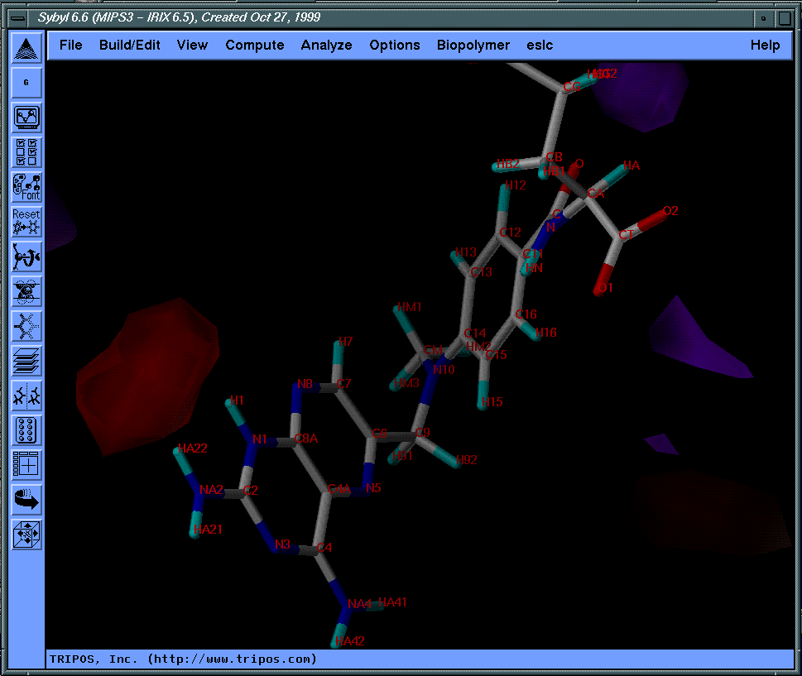
Task: Expand the Compute menu
Action: click(255, 46)
